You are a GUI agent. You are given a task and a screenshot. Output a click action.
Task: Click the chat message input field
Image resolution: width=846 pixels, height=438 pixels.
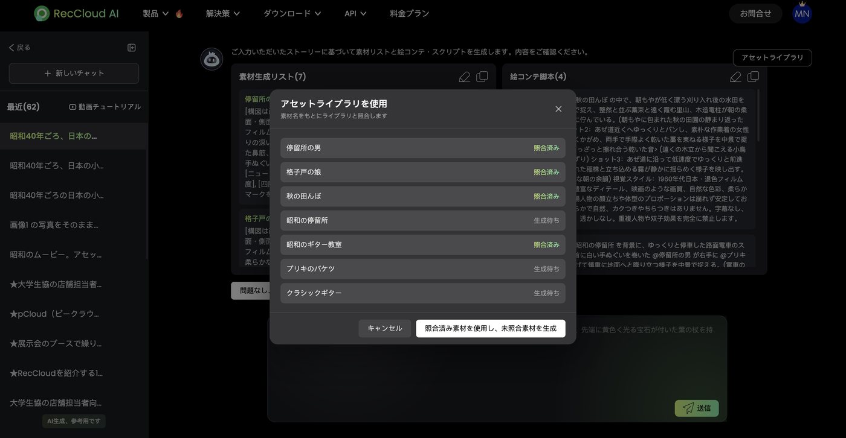tap(497, 368)
